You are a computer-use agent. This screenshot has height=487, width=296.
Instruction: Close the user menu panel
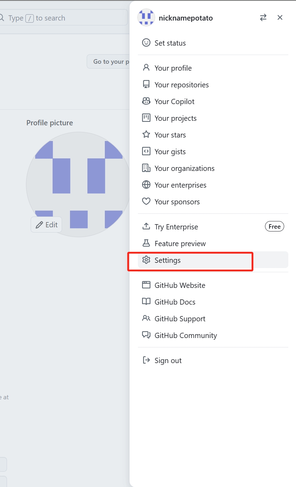pos(280,17)
